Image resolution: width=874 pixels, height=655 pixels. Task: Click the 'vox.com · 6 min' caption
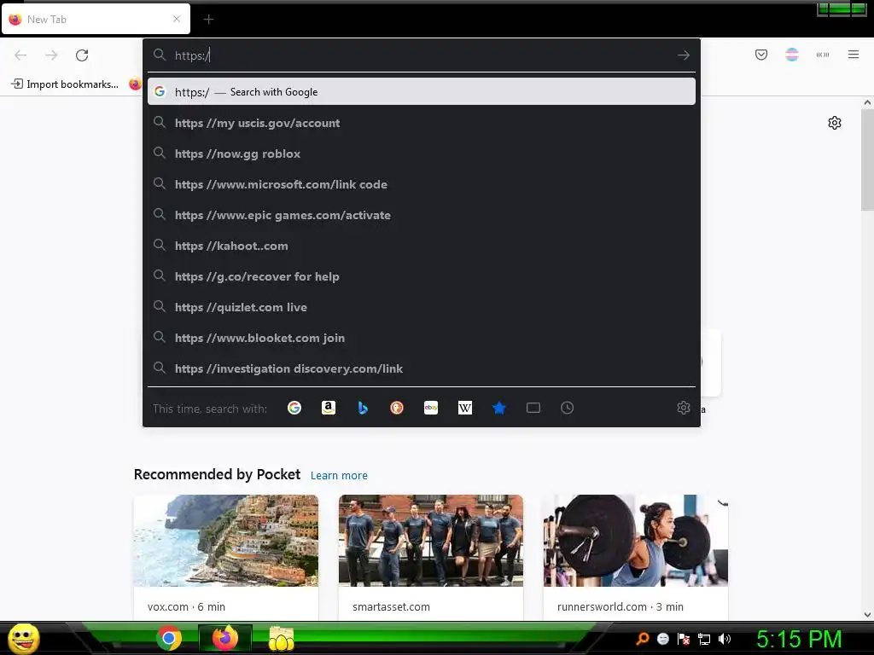pyautogui.click(x=186, y=606)
